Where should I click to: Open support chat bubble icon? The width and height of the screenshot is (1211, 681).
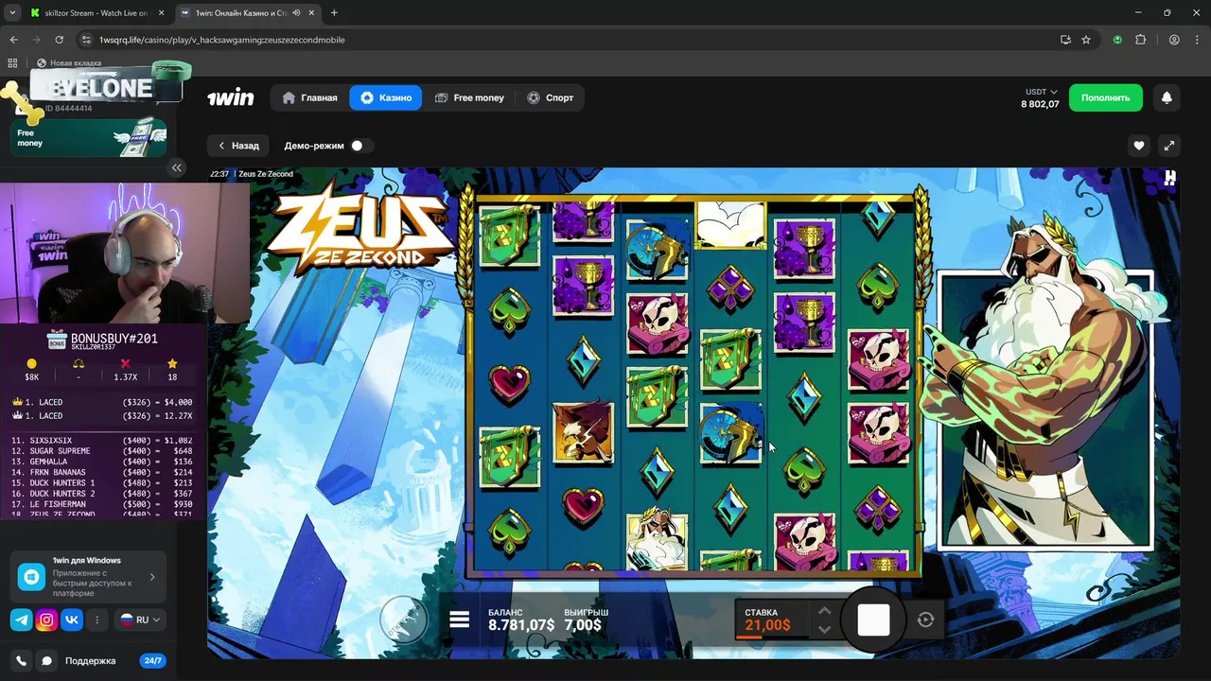[x=46, y=661]
